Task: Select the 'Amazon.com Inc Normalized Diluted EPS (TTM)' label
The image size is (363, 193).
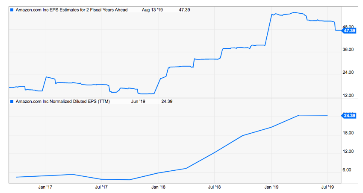Action: tap(63, 102)
